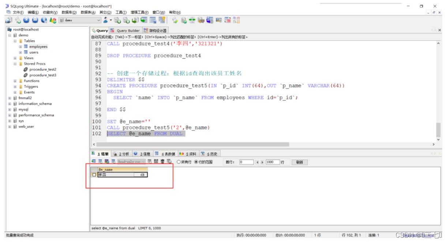Click the procedure_test2 stored procedure icon
The height and width of the screenshot is (242, 447).
coord(26,70)
